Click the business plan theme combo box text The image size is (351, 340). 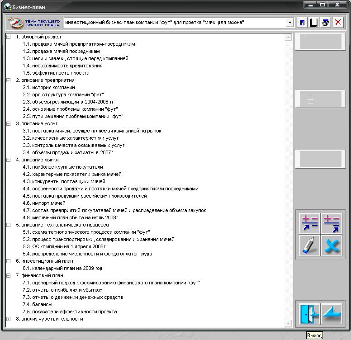[154, 23]
